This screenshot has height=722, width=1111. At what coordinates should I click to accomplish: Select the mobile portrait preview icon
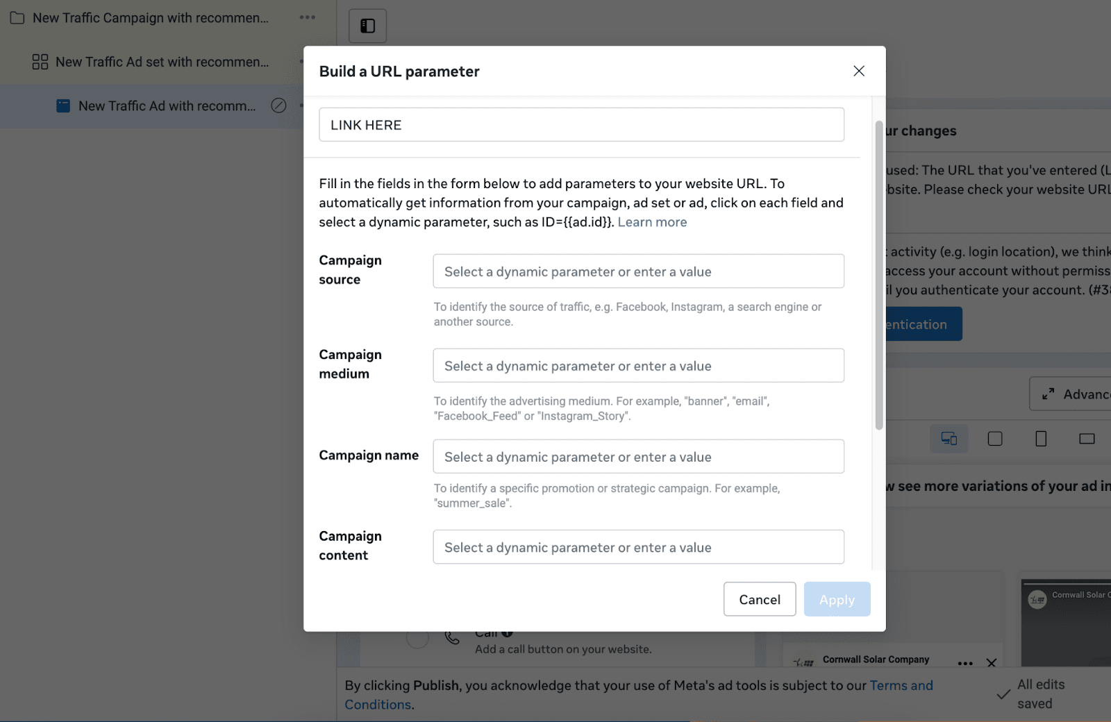coord(1041,439)
